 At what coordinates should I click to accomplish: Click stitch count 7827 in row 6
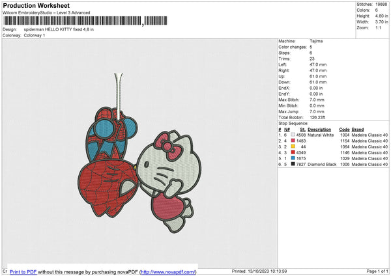[301, 165]
